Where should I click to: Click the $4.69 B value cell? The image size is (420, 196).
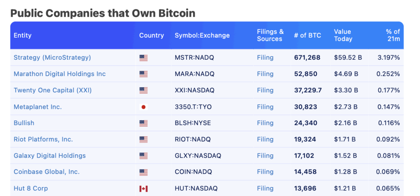click(346, 74)
